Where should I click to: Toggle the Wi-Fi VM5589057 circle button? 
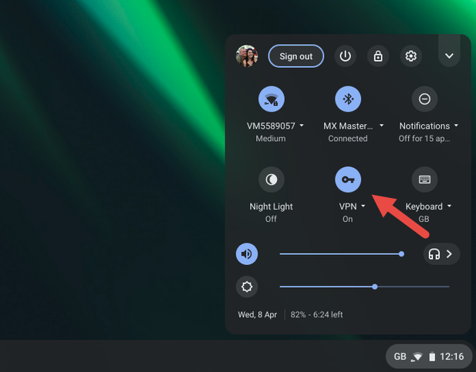[271, 99]
